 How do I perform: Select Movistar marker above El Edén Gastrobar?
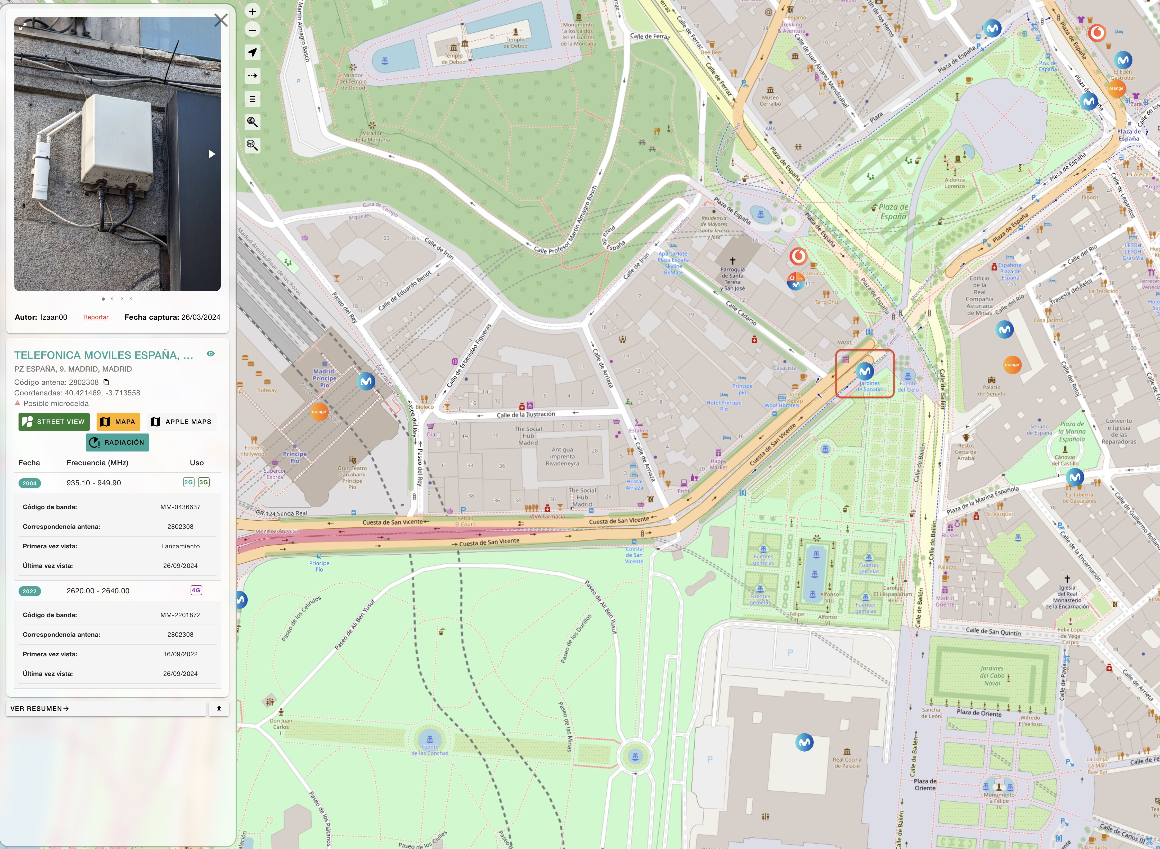click(1123, 60)
